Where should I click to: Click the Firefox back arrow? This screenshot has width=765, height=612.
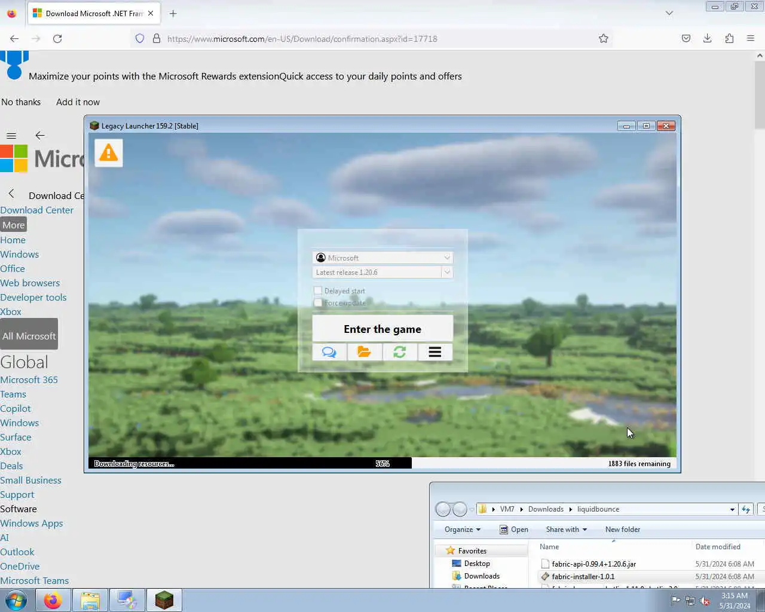point(14,38)
